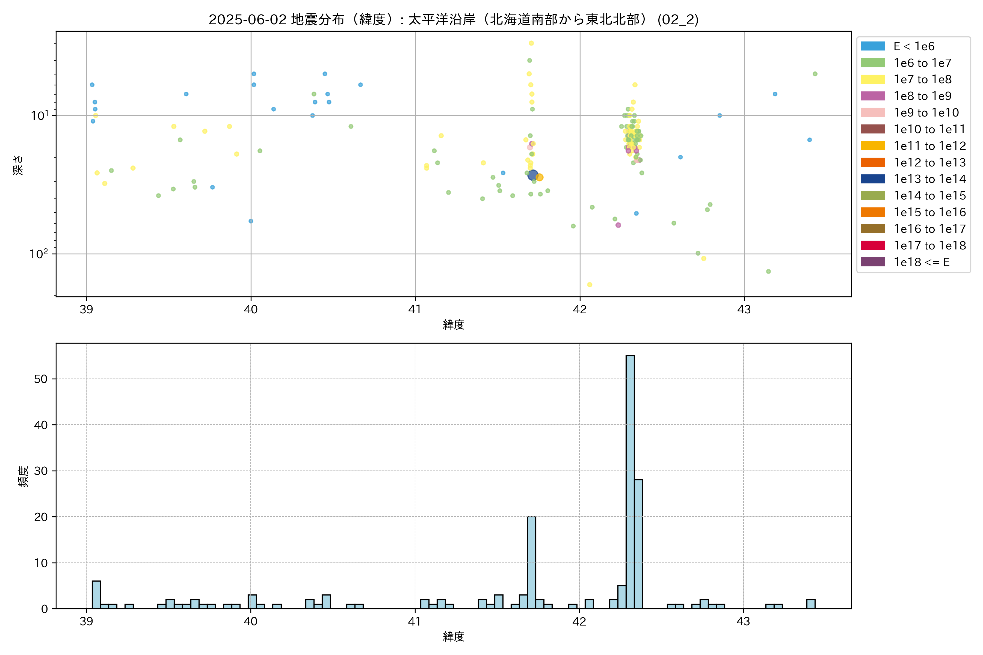The height and width of the screenshot is (655, 983).
Task: Click the rightmost histogram bar near 43.4
Action: click(x=810, y=604)
